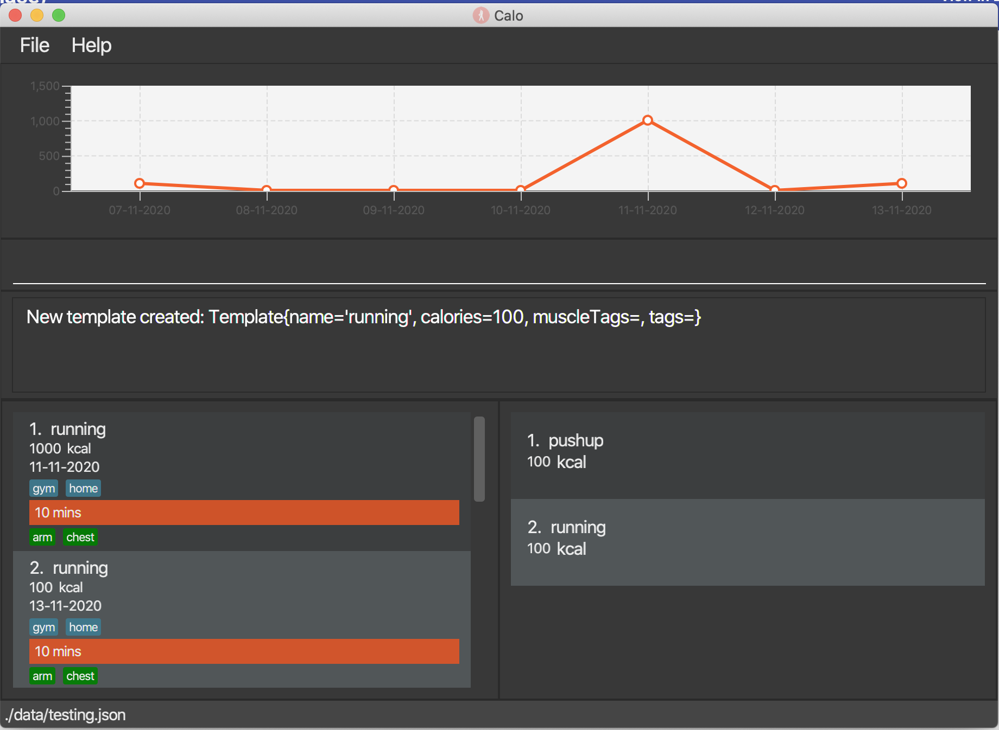The width and height of the screenshot is (999, 730).
Task: Click the graph data point for 07-11-2020
Action: click(140, 183)
